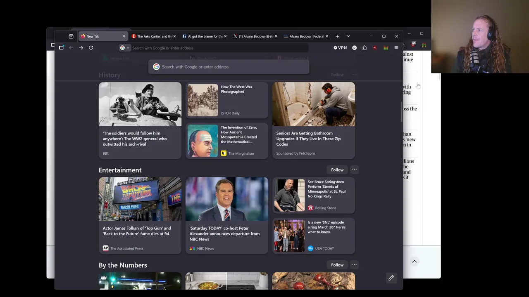Close the Alvaro Bedoya Federal tab

[x=327, y=36]
